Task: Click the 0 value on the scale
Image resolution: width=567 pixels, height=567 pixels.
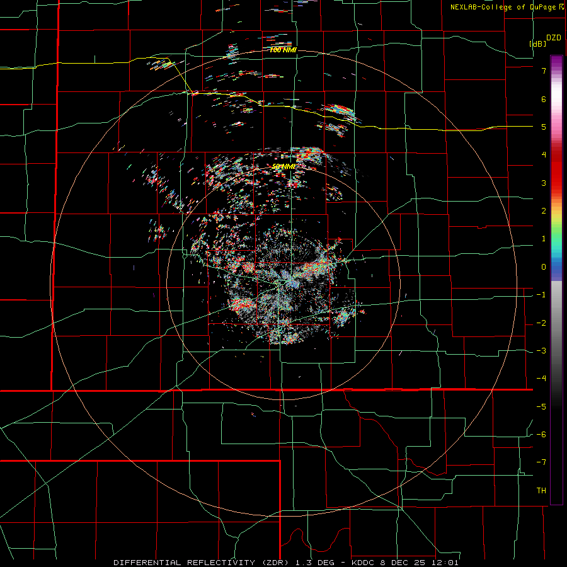Action: coord(544,267)
